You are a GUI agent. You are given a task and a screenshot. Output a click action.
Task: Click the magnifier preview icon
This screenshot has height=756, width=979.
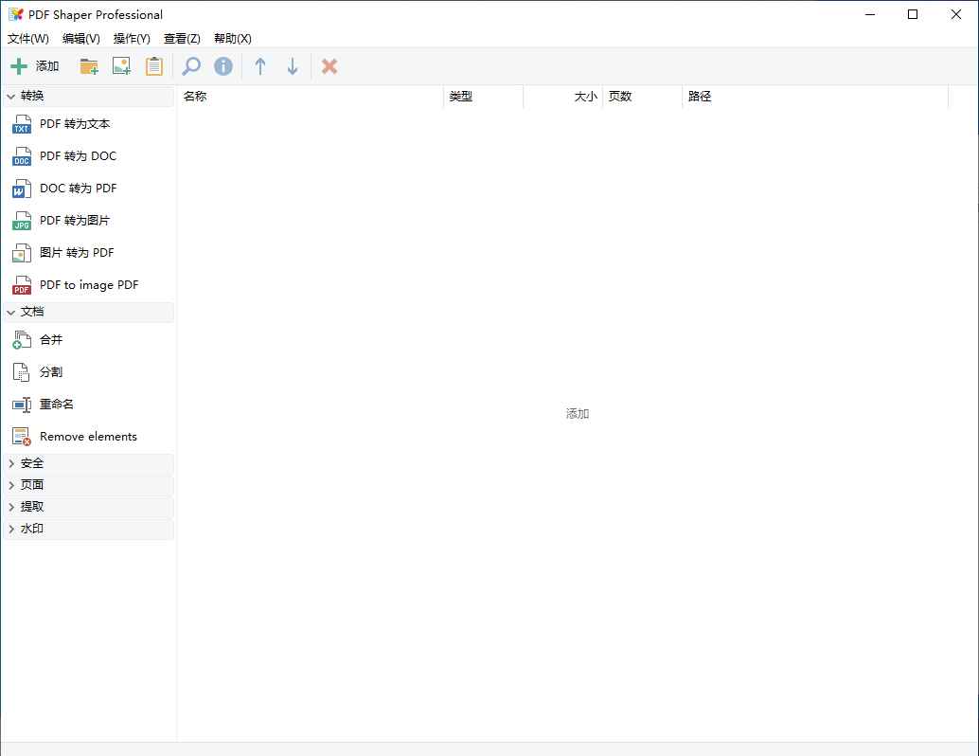pos(191,66)
